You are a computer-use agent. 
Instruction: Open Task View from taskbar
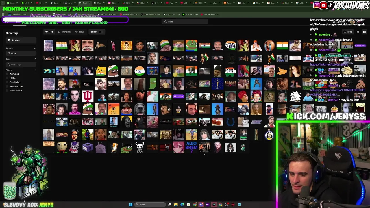170,205
